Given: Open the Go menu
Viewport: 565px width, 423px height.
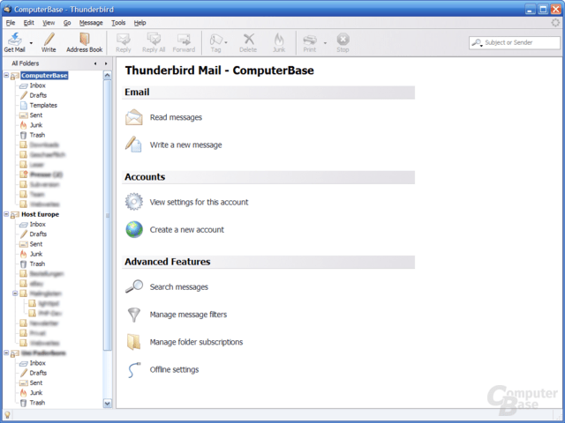Looking at the screenshot, I should (x=67, y=23).
